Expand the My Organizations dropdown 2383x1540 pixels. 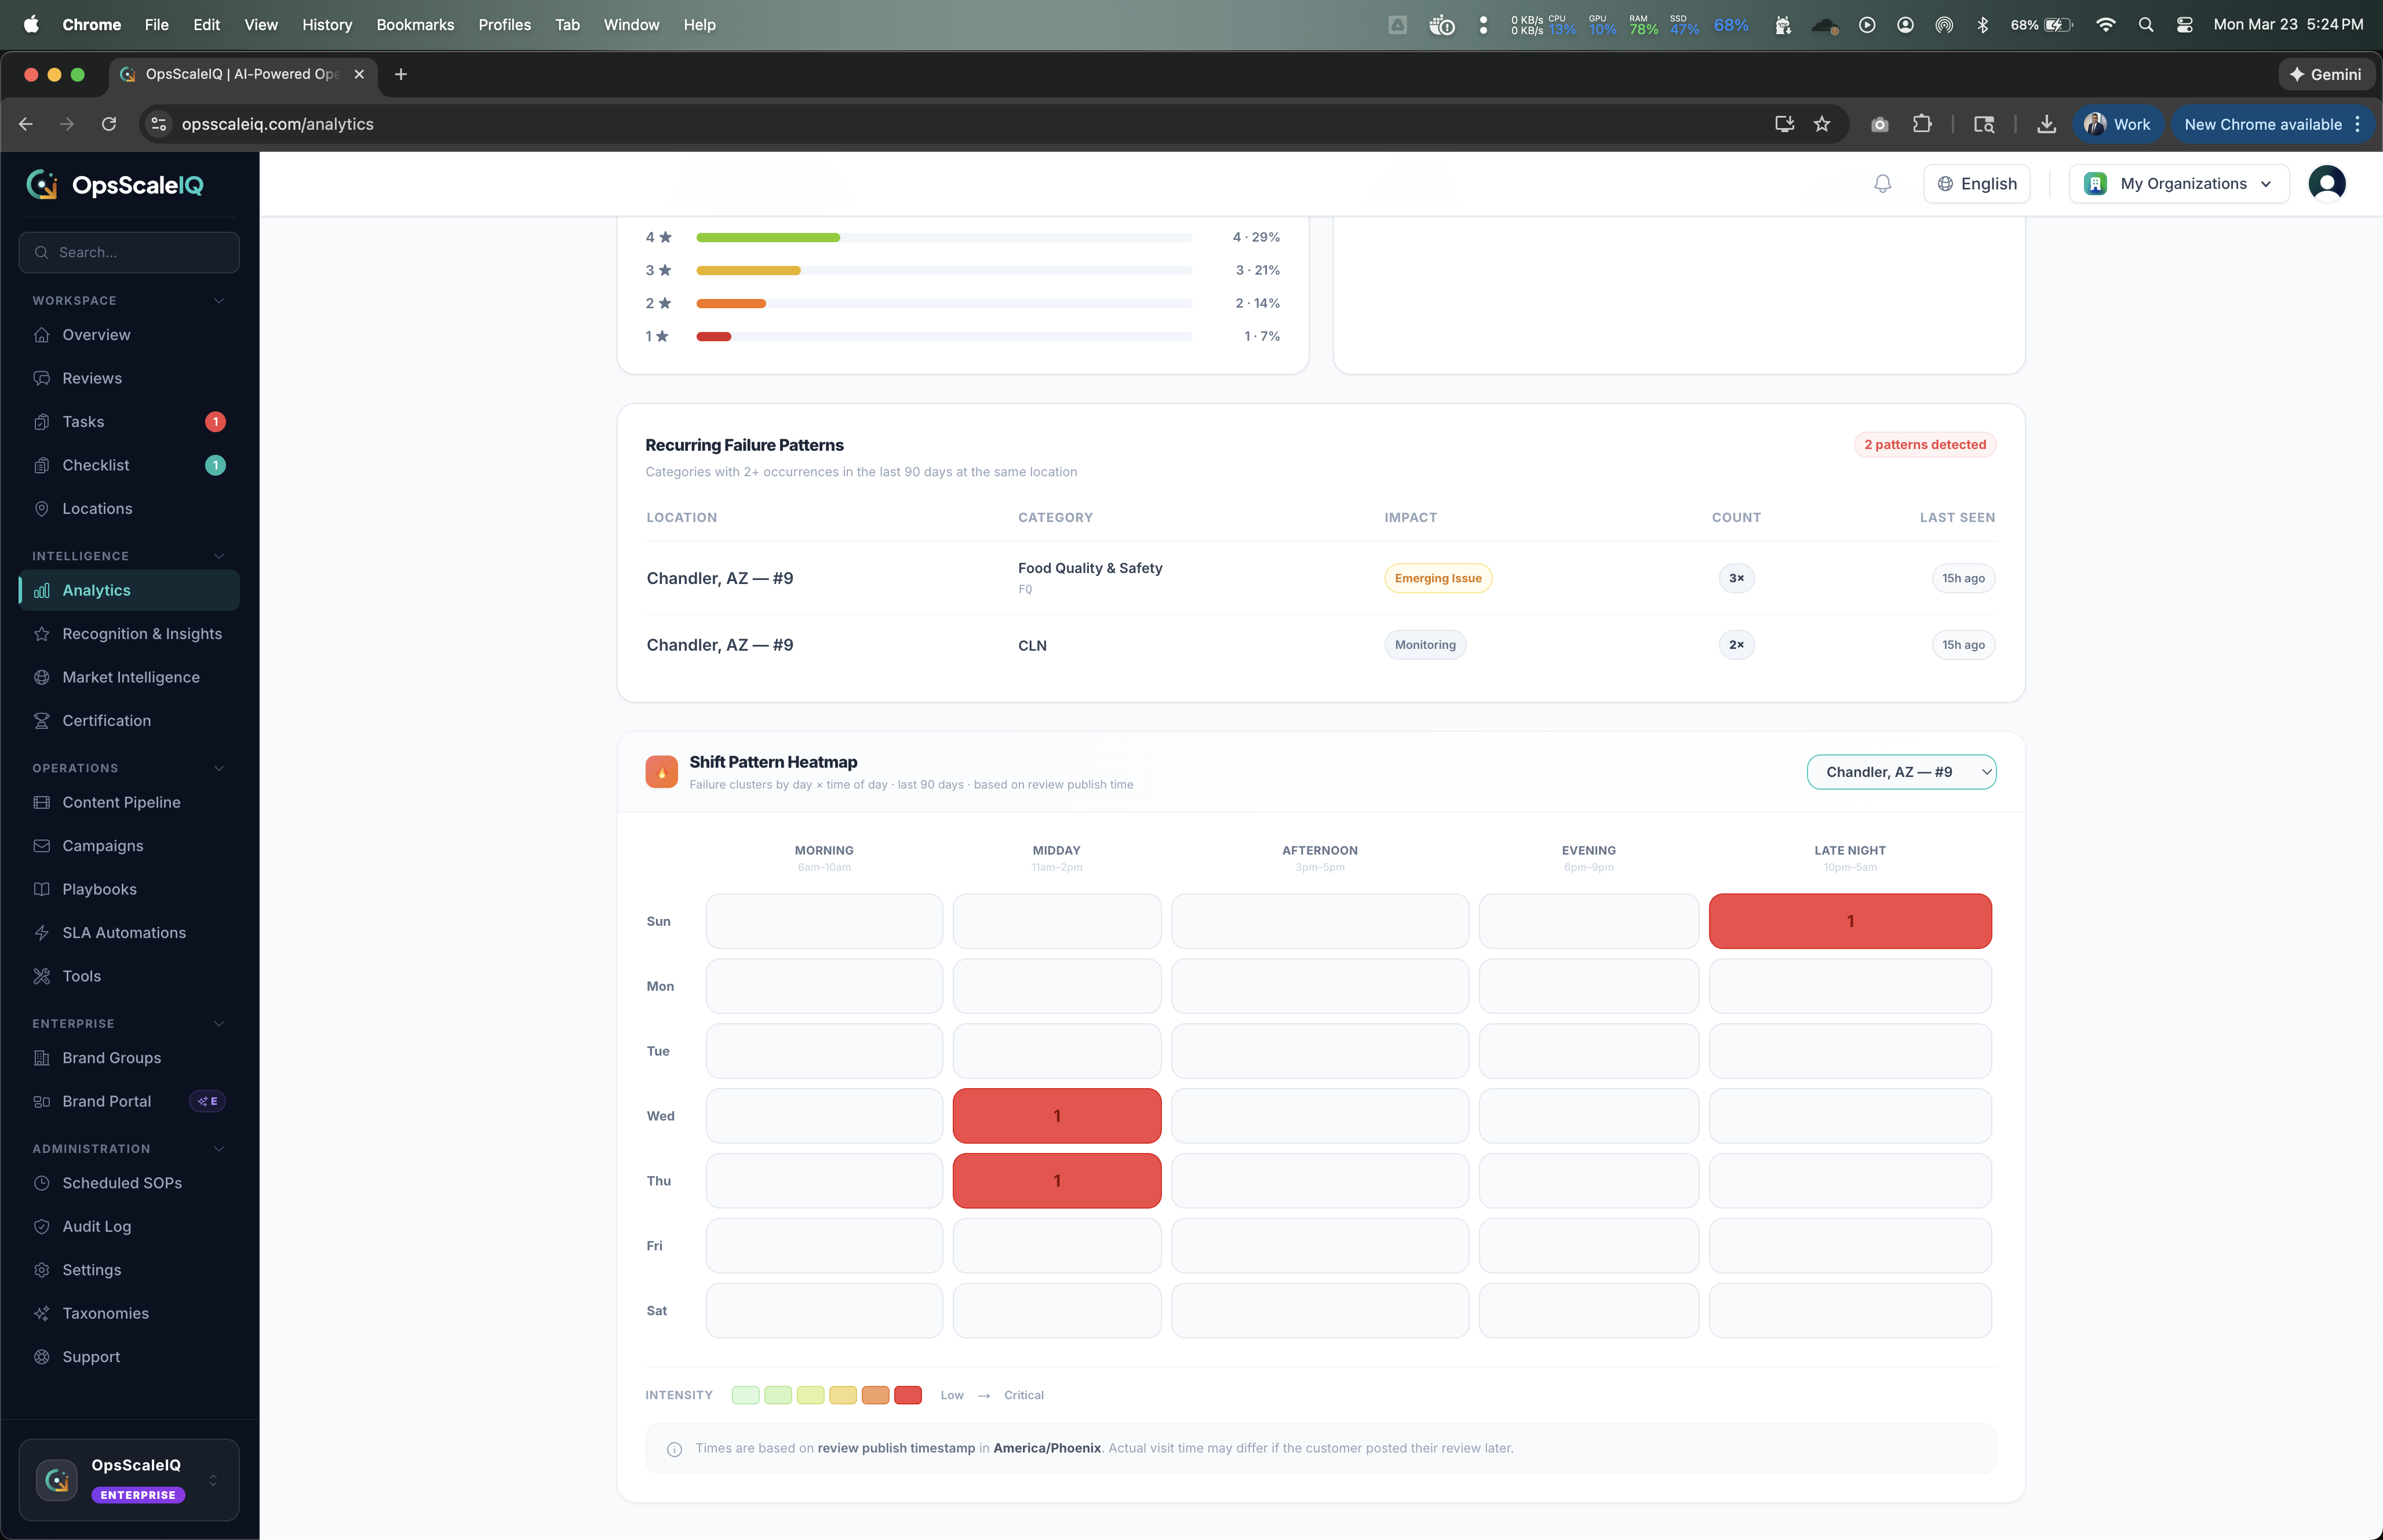pos(2178,184)
